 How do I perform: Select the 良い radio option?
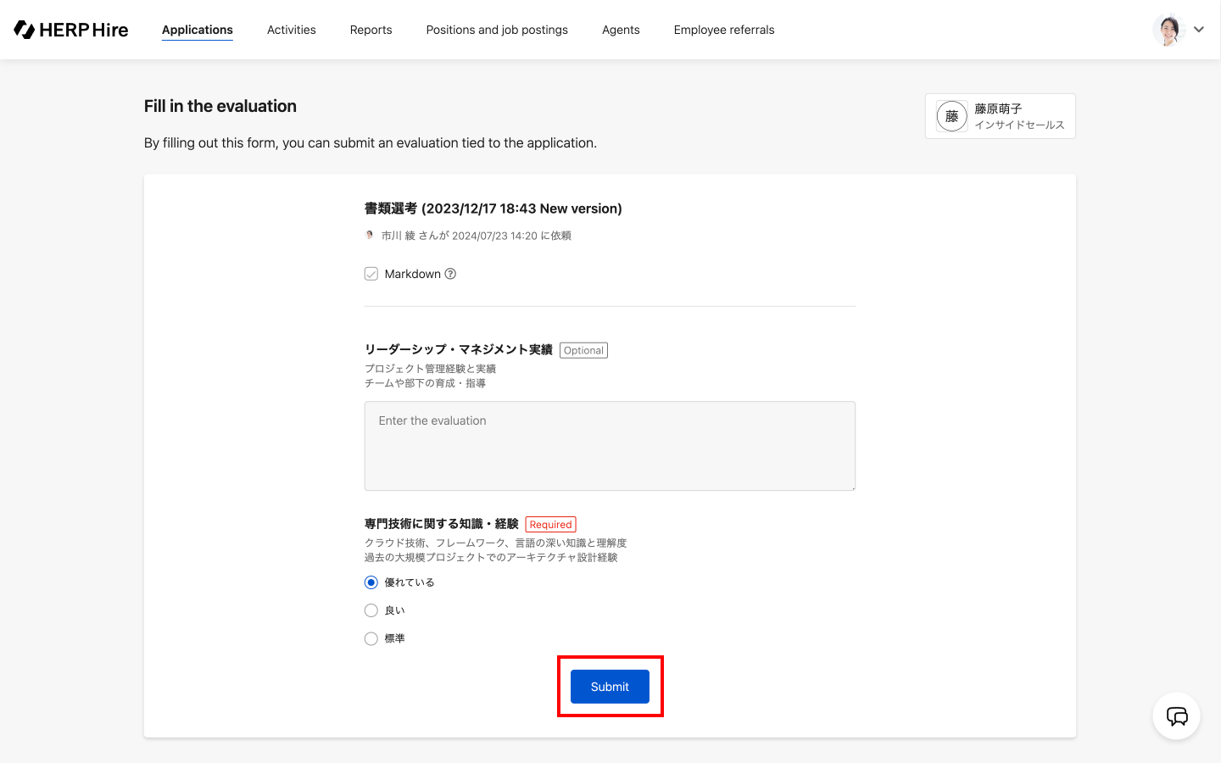click(x=371, y=610)
